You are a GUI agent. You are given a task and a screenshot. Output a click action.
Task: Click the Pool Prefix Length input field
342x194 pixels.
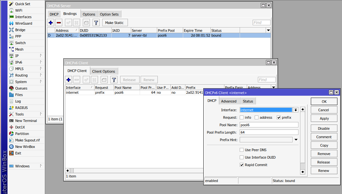[269, 132]
